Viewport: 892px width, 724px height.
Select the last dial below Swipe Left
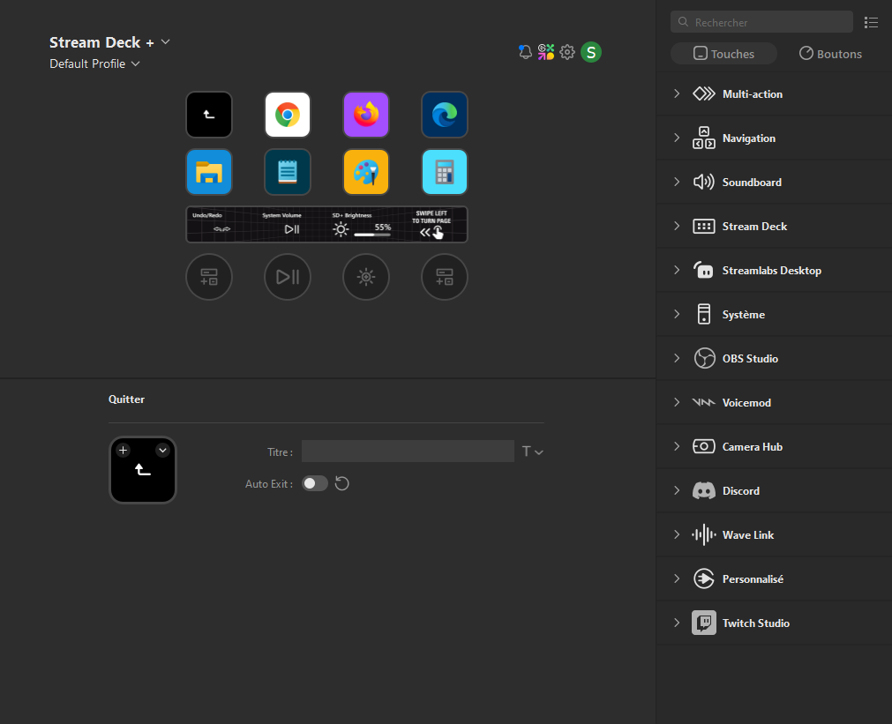[445, 277]
